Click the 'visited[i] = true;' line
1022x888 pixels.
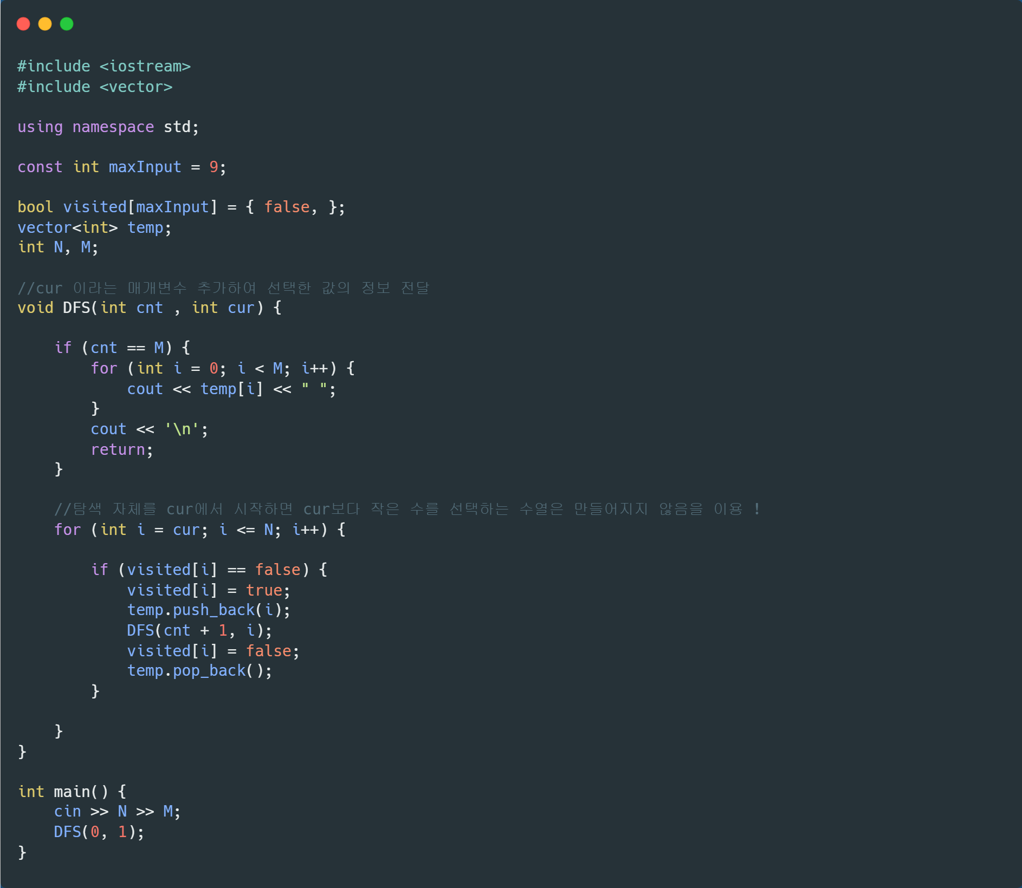click(209, 590)
